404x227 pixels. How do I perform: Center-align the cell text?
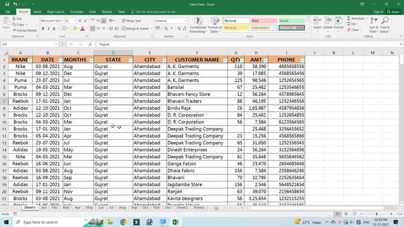pyautogui.click(x=98, y=28)
